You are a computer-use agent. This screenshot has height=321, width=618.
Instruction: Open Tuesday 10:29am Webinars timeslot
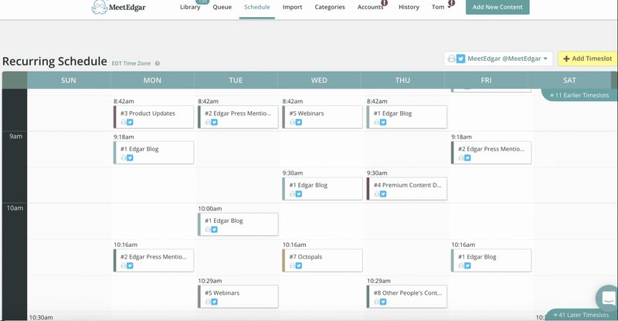coord(238,296)
